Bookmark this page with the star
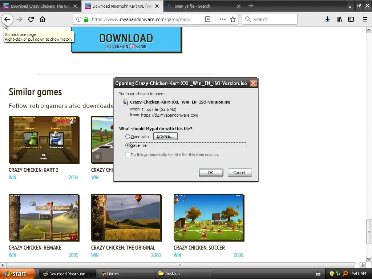The width and height of the screenshot is (372, 279). coord(233,19)
